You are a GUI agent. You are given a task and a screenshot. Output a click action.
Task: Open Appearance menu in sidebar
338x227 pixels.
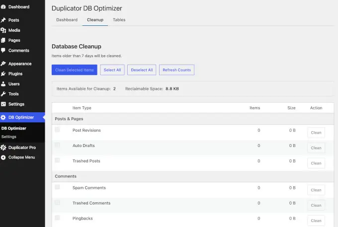tap(22, 64)
